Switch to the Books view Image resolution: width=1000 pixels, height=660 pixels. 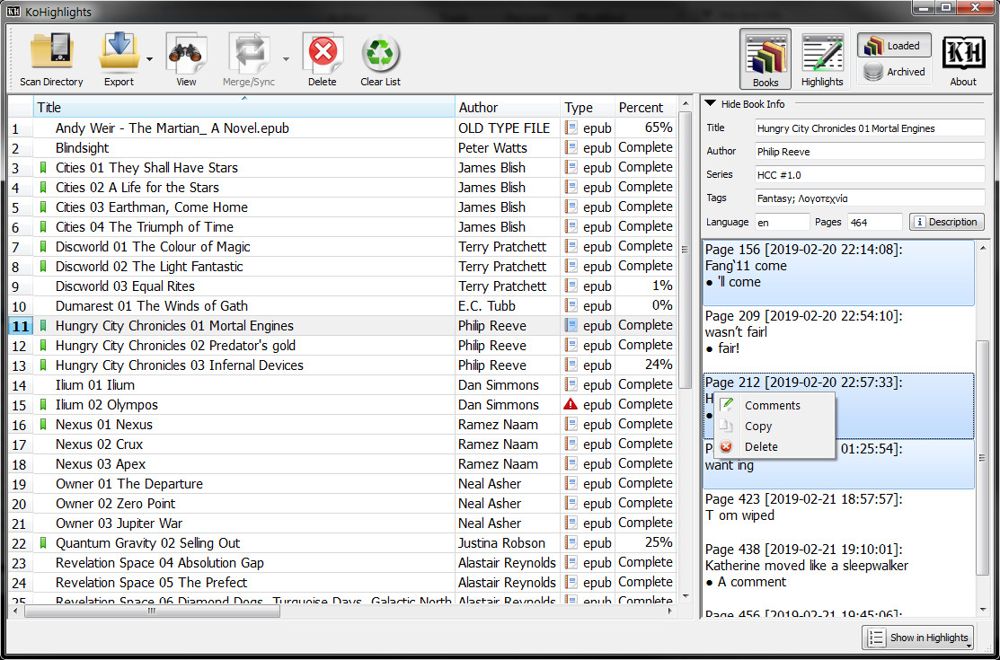[x=765, y=58]
